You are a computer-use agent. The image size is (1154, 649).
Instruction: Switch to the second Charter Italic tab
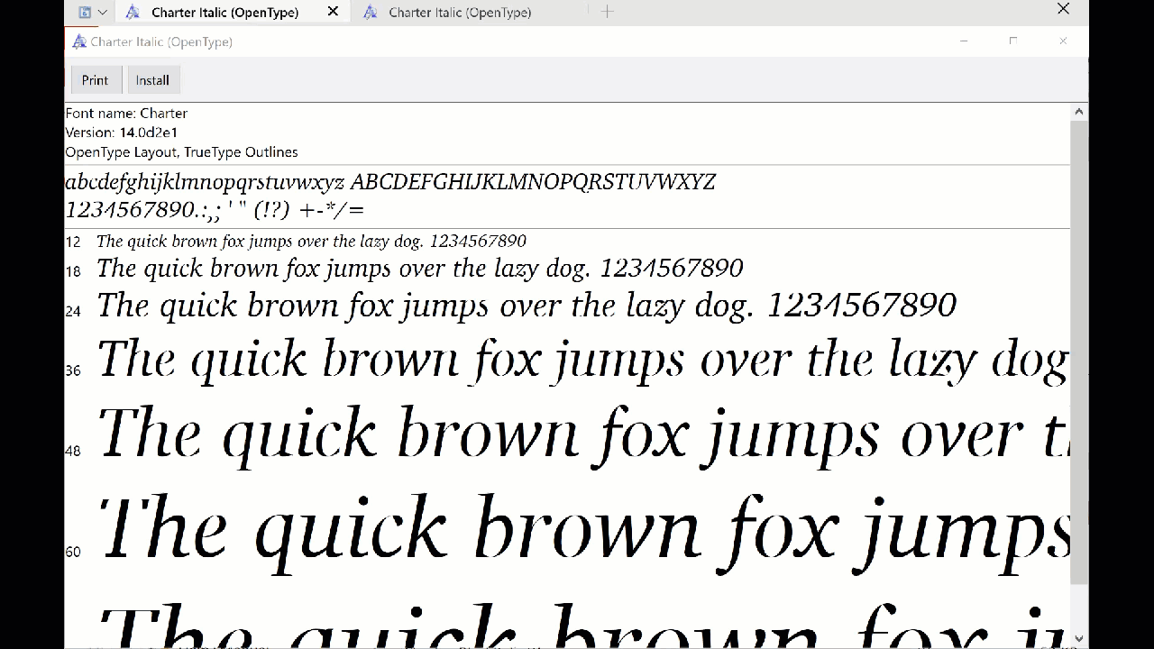pyautogui.click(x=460, y=13)
